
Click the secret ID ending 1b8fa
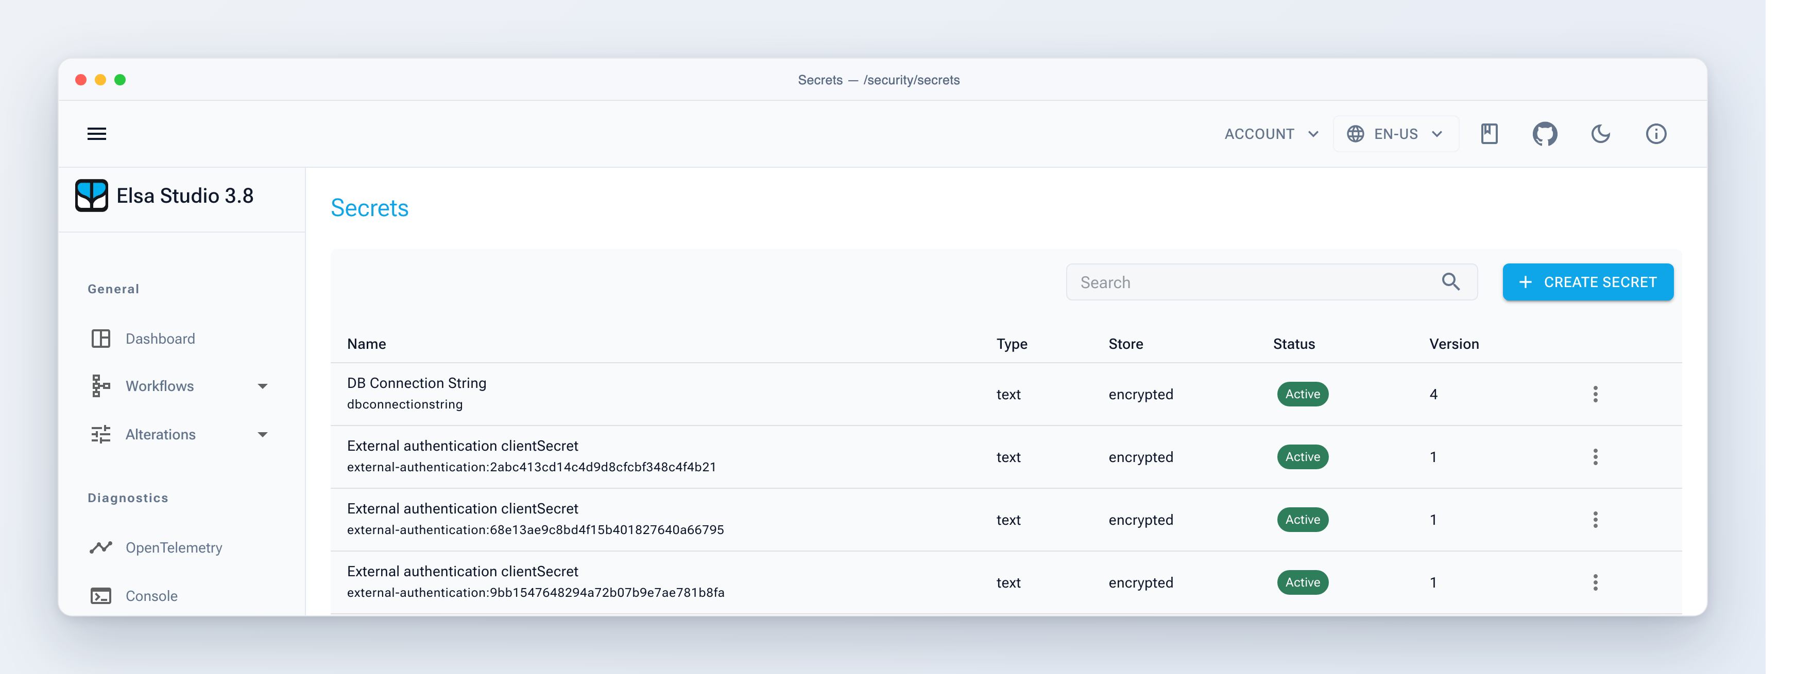[x=536, y=593]
